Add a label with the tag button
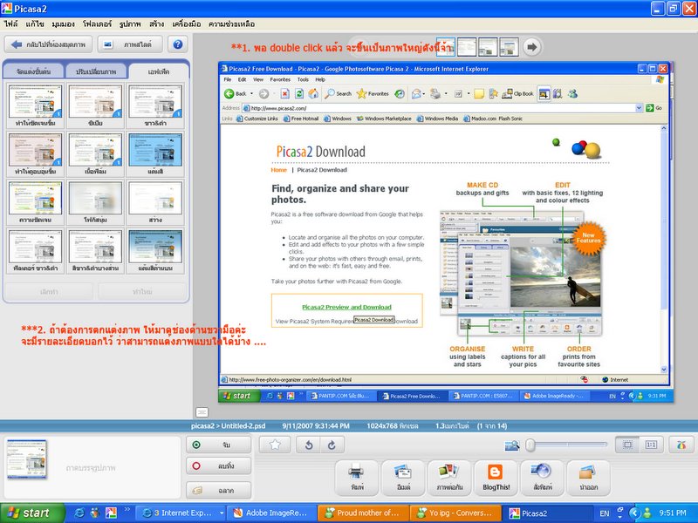The width and height of the screenshot is (698, 523). pos(219,490)
